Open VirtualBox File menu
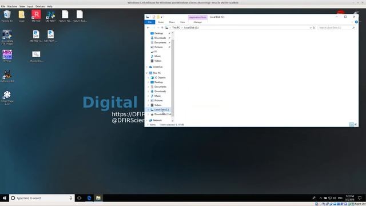This screenshot has width=366, height=206. click(3, 6)
